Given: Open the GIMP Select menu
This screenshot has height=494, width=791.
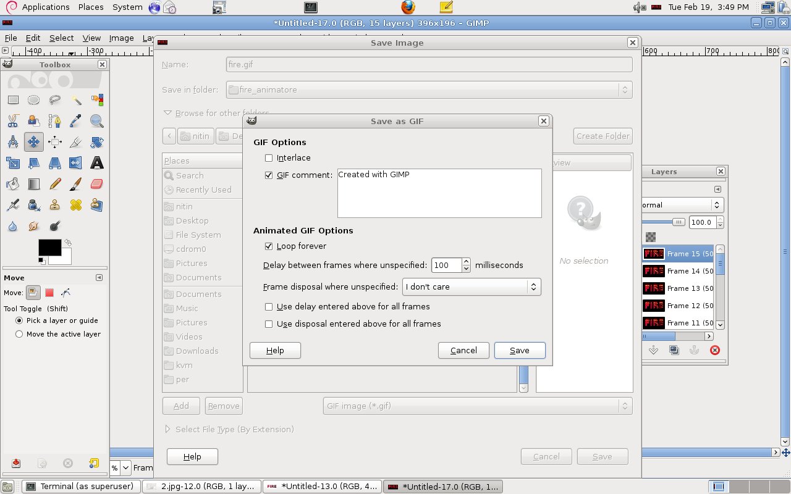Looking at the screenshot, I should 61,38.
